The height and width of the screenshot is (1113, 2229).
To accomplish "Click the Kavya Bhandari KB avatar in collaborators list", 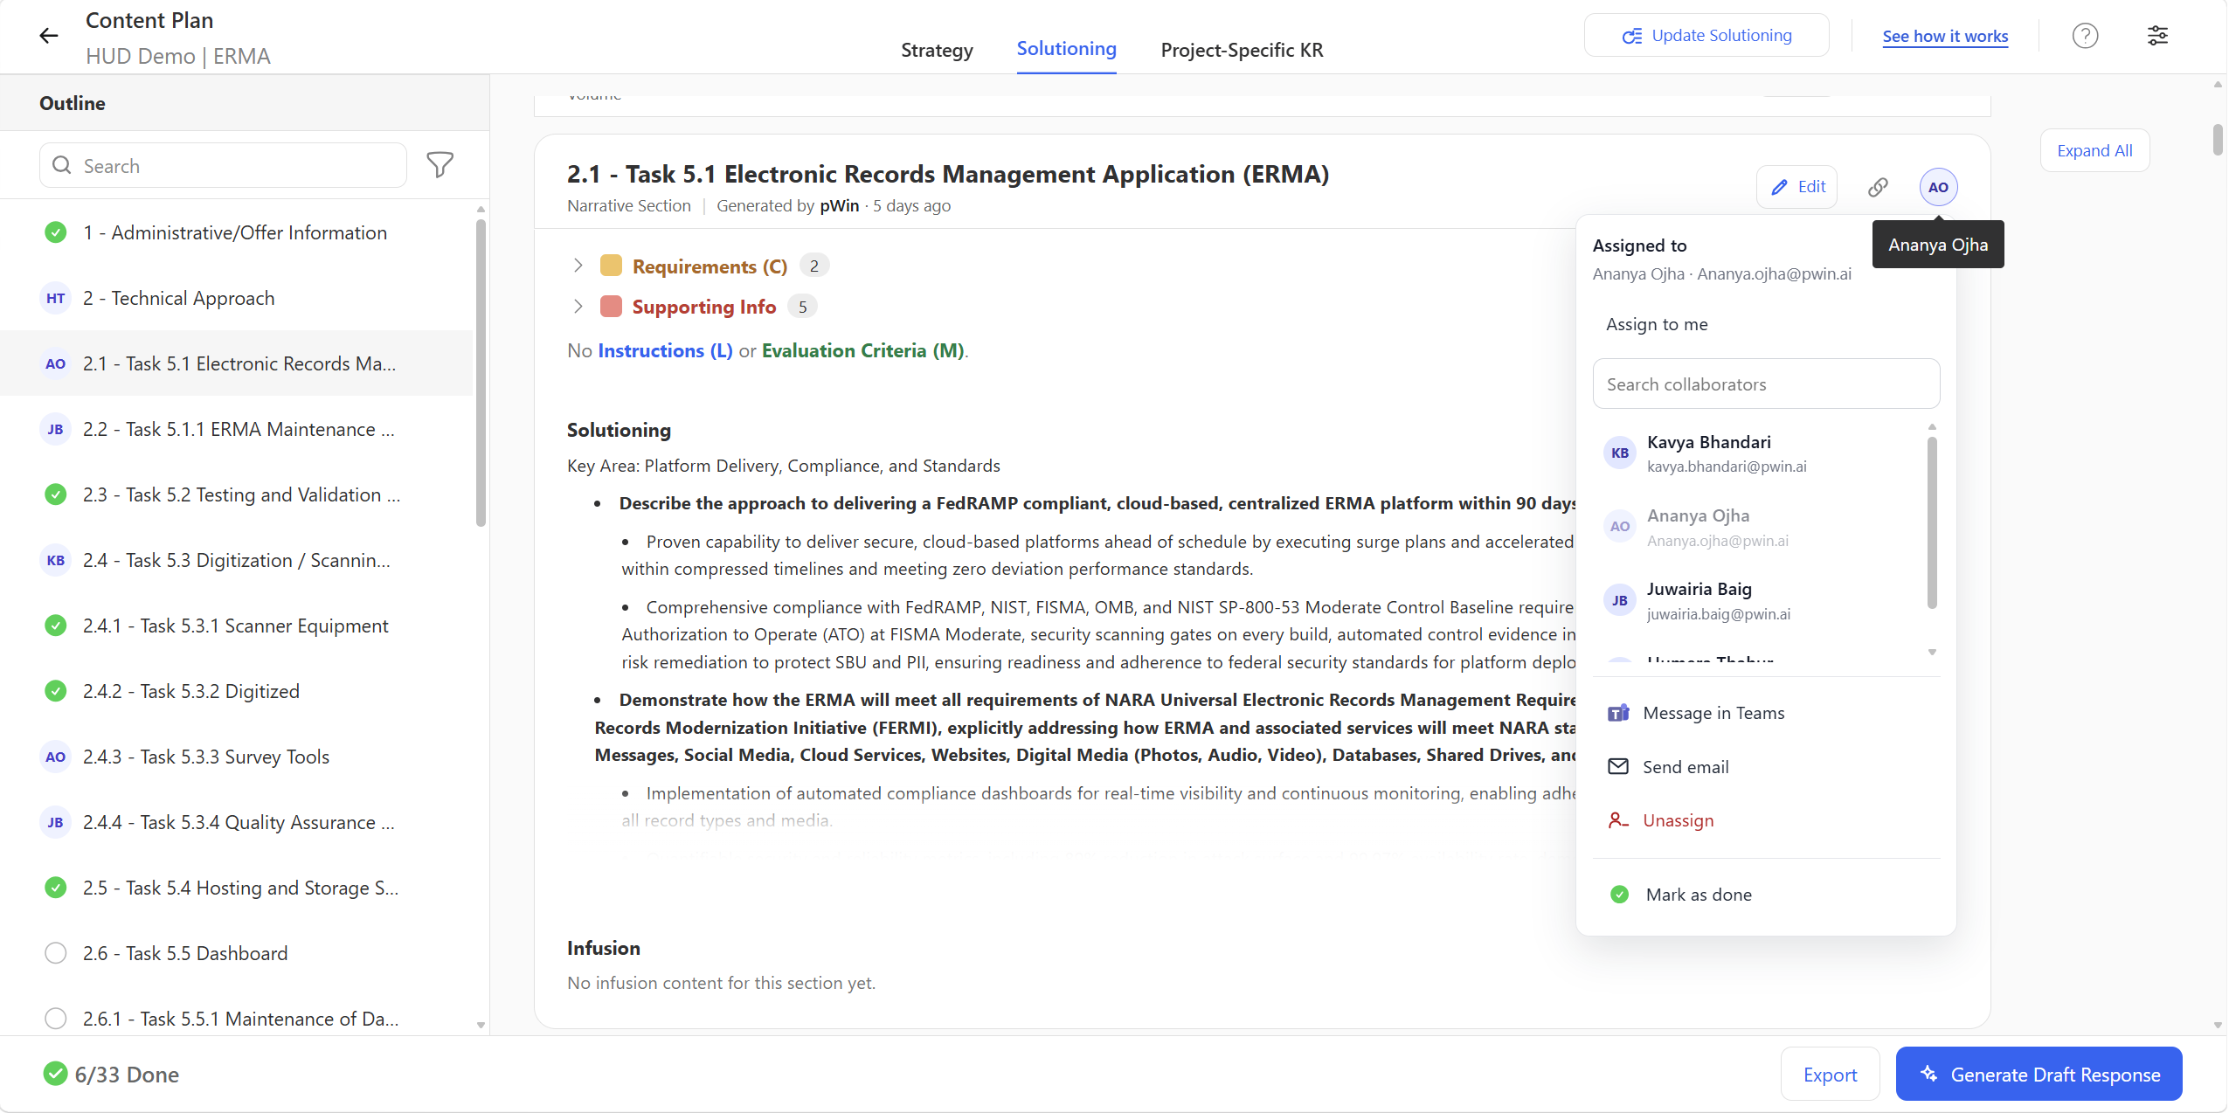I will (1619, 453).
